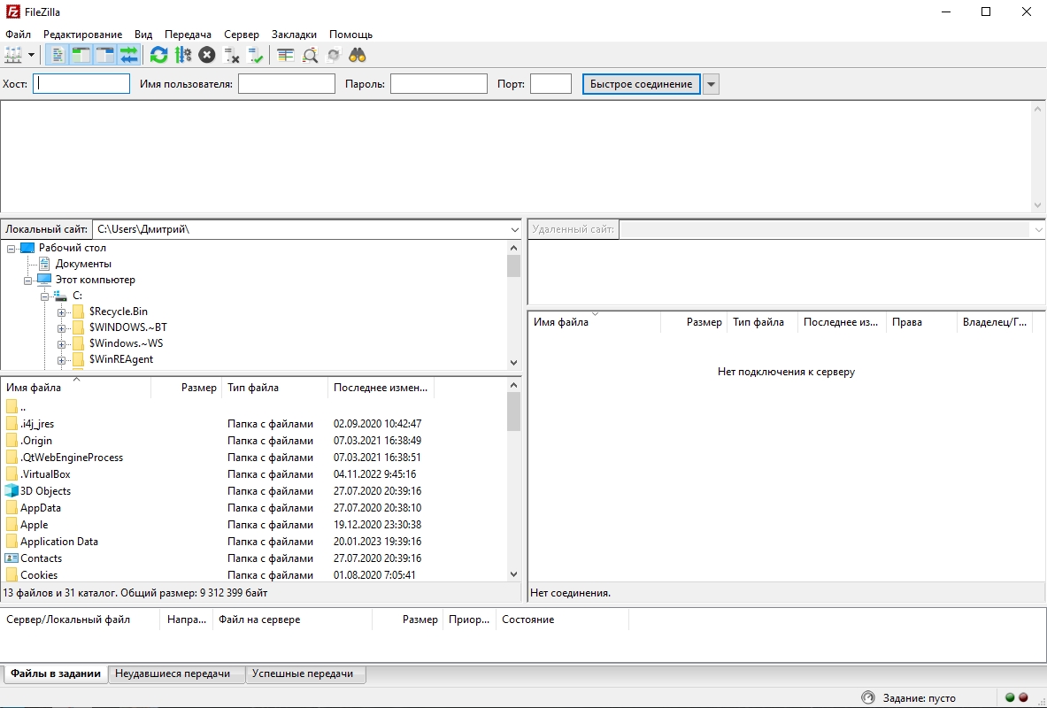1047x708 pixels.
Task: Cancel current operation with the X icon
Action: [x=207, y=56]
